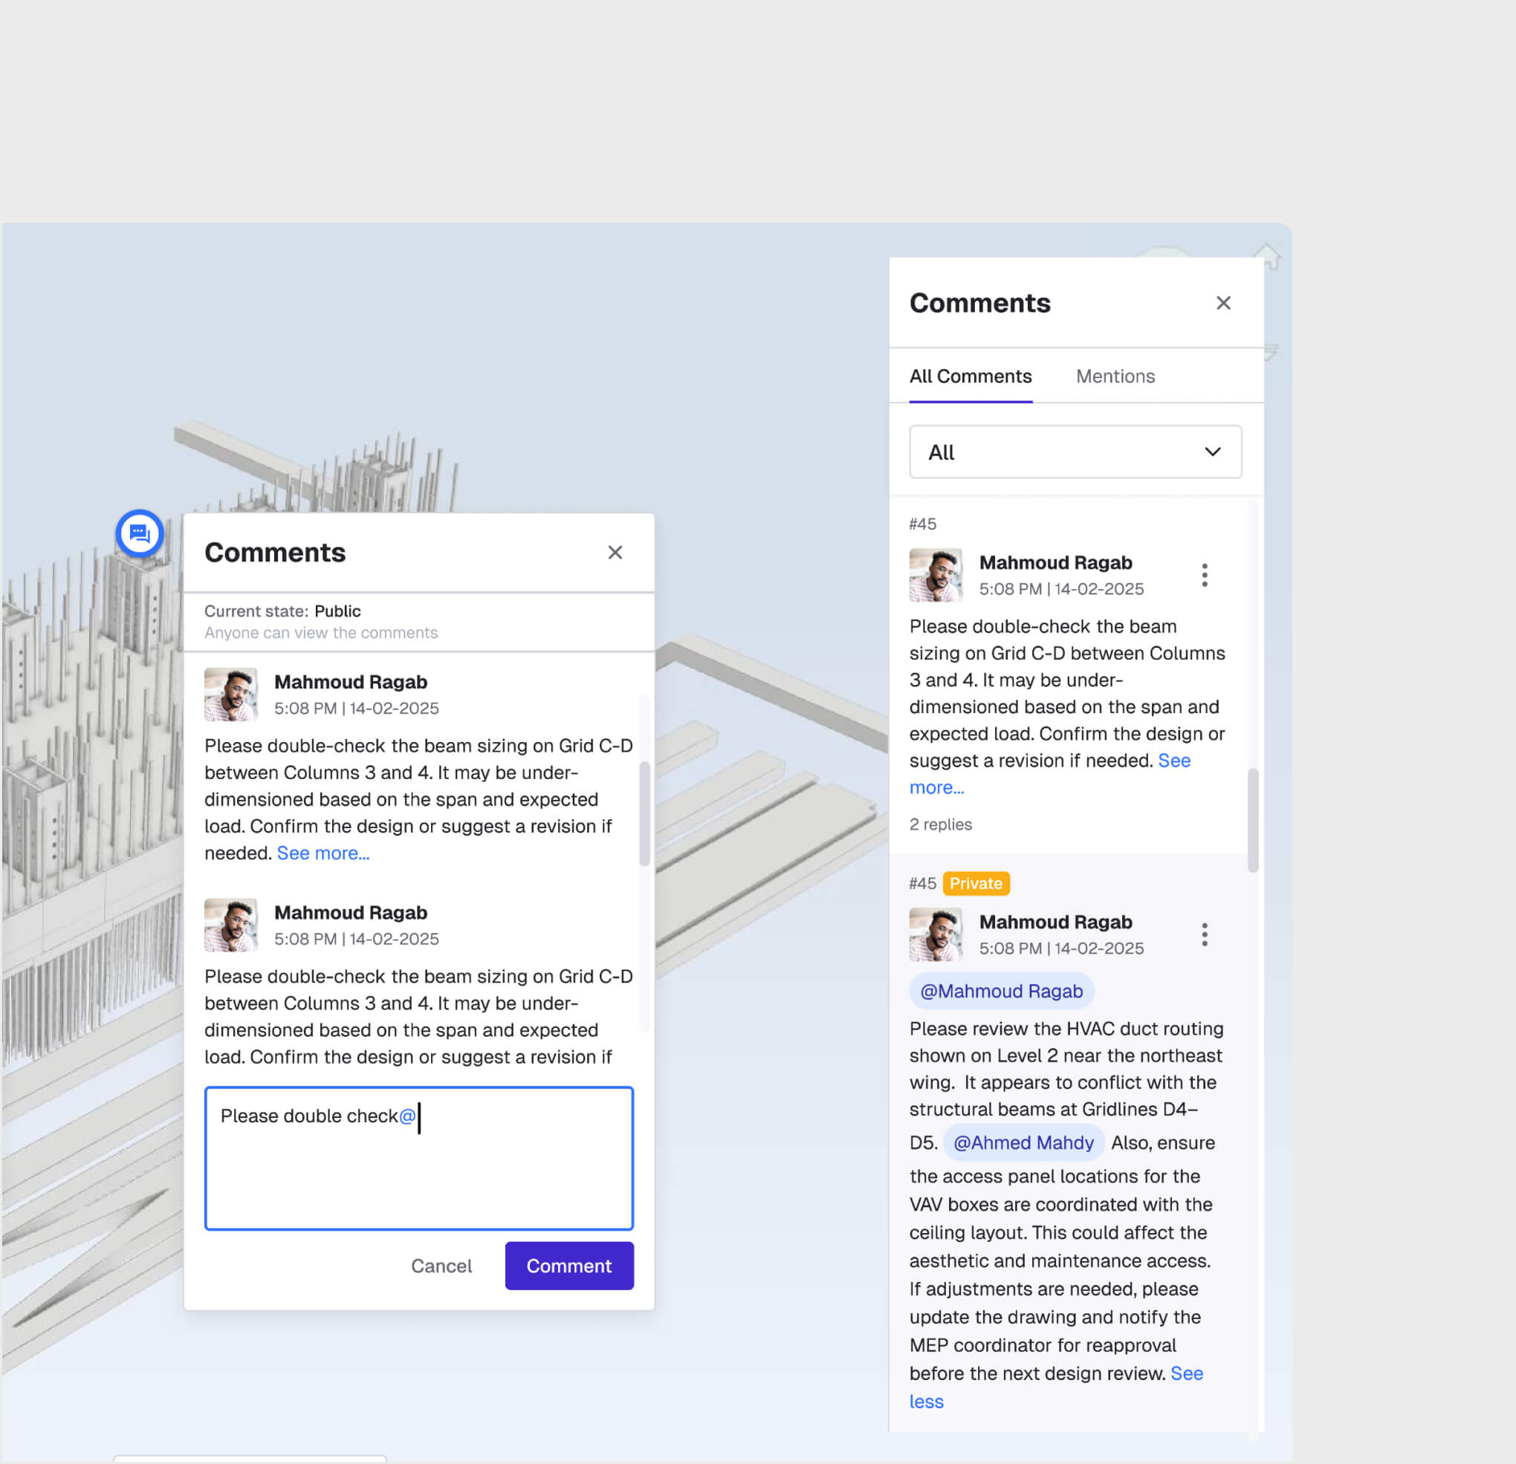Click the @Ahmed Mahdy mention chip
Viewport: 1516px width, 1464px height.
point(1023,1142)
